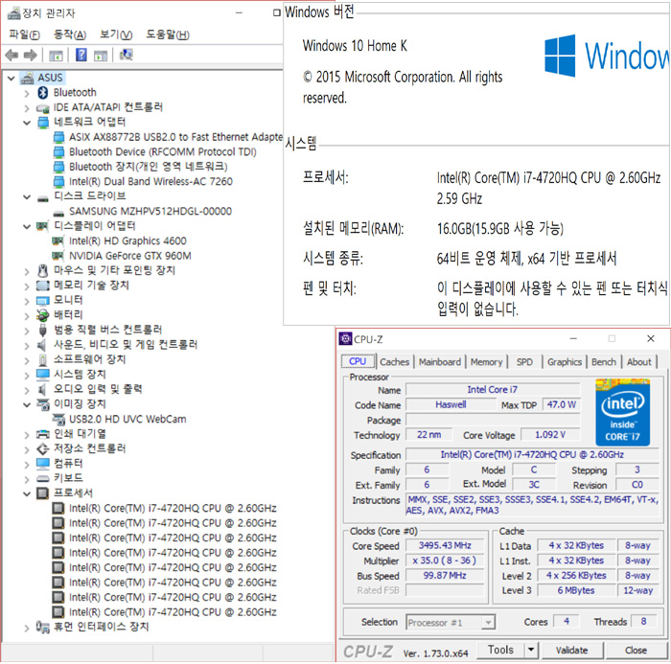Click the SAMSUNG MZHPV512HDGL disk icon

58,212
